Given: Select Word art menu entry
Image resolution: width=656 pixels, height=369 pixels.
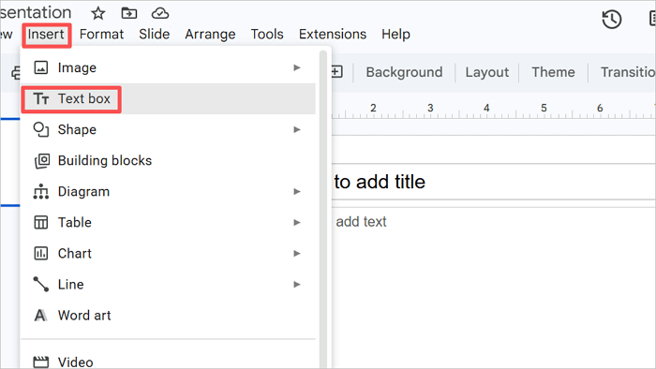Looking at the screenshot, I should 168,316.
